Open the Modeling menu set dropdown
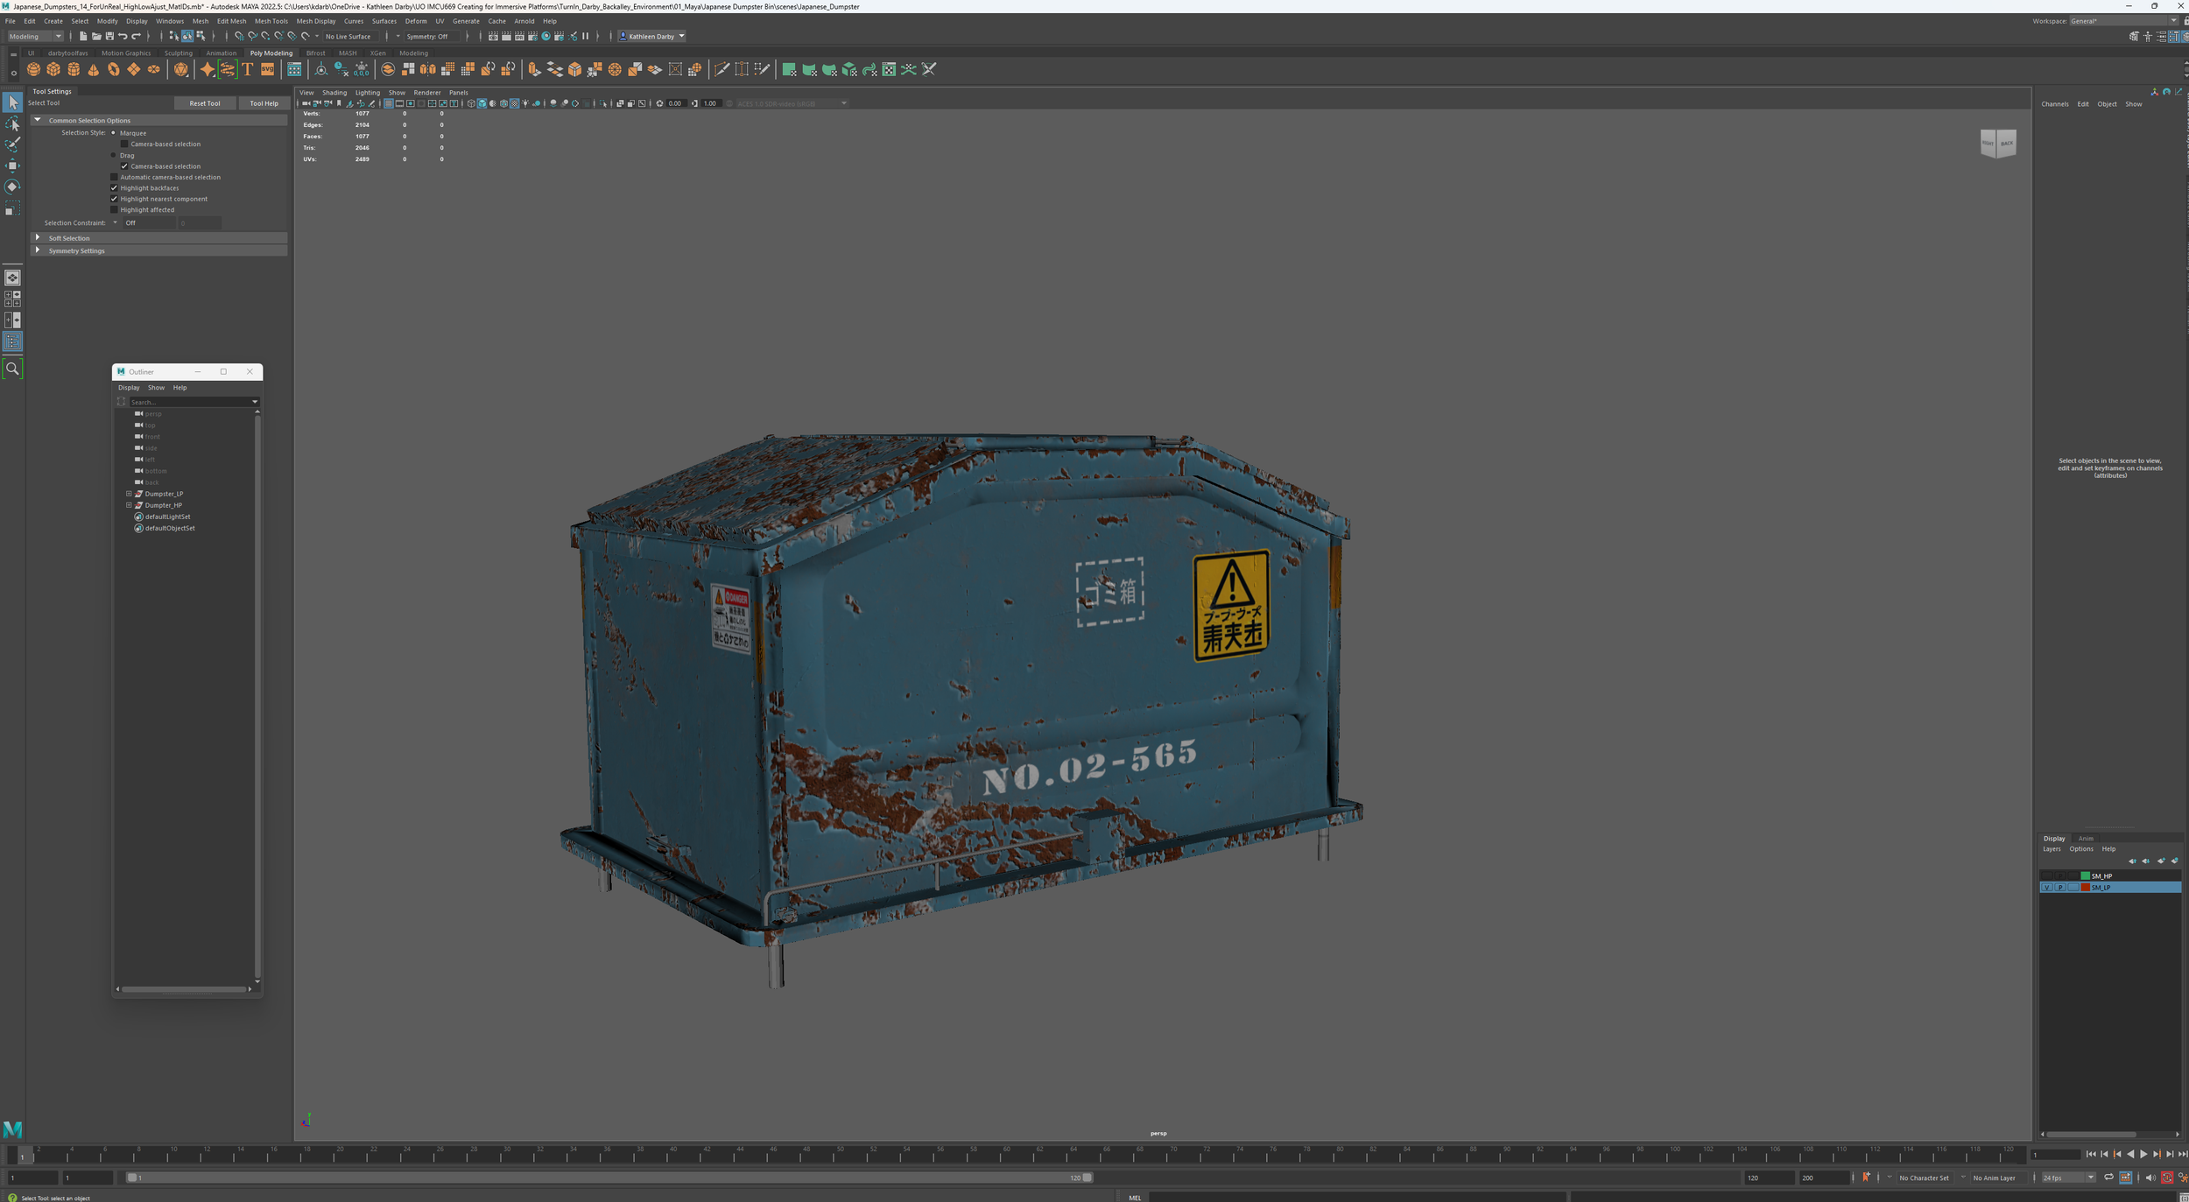Viewport: 2189px width, 1202px height. 35,36
